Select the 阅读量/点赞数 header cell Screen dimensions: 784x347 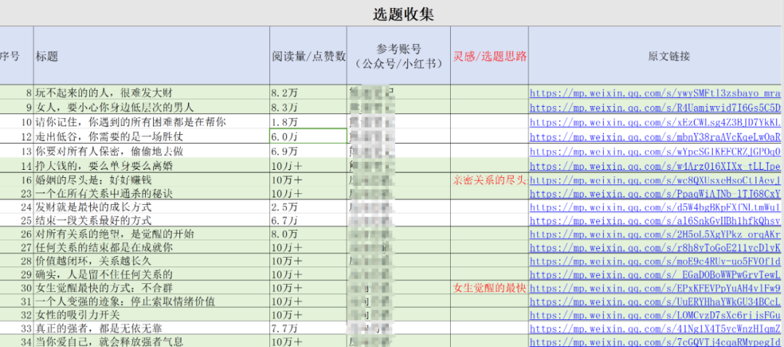308,56
